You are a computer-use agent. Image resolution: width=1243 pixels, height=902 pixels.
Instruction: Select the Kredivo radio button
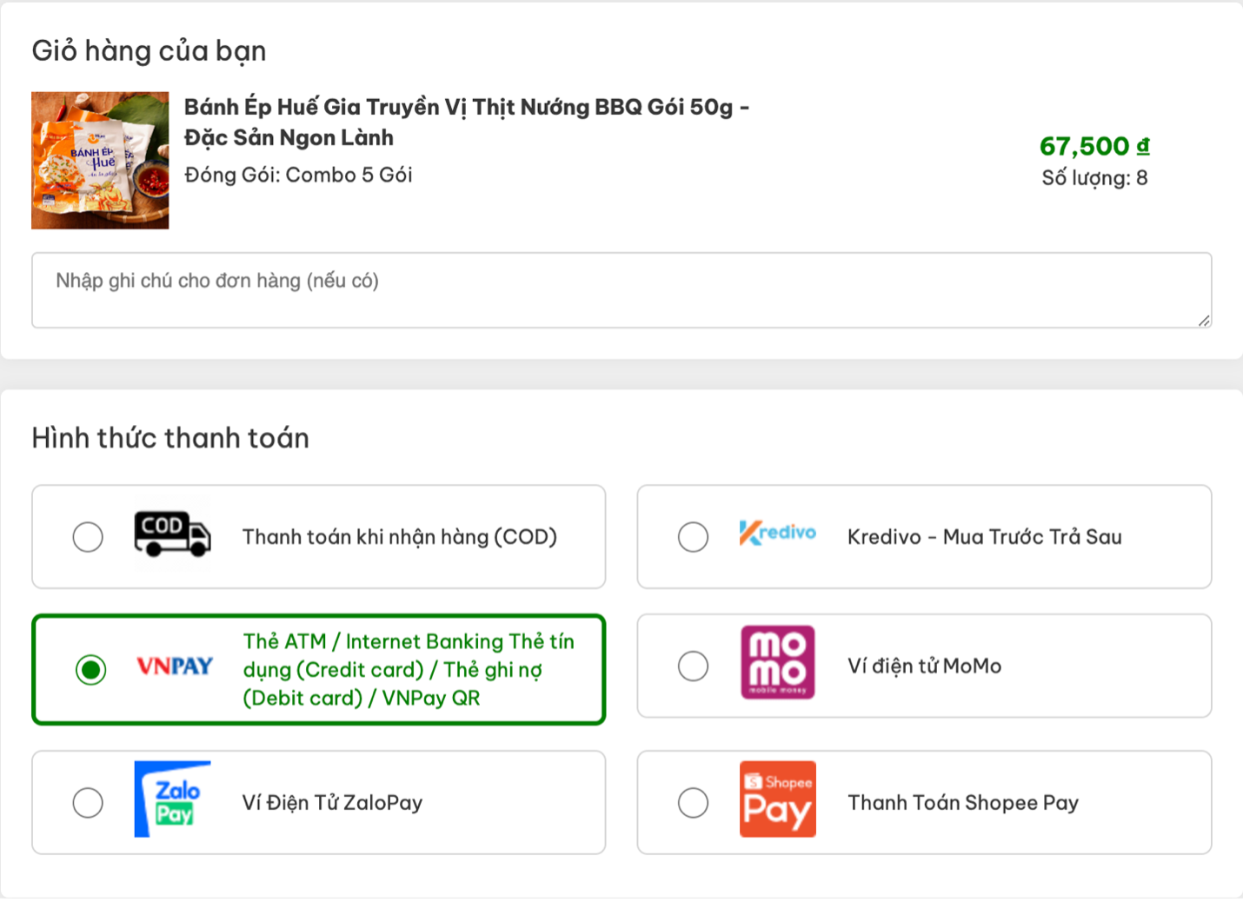pos(693,537)
